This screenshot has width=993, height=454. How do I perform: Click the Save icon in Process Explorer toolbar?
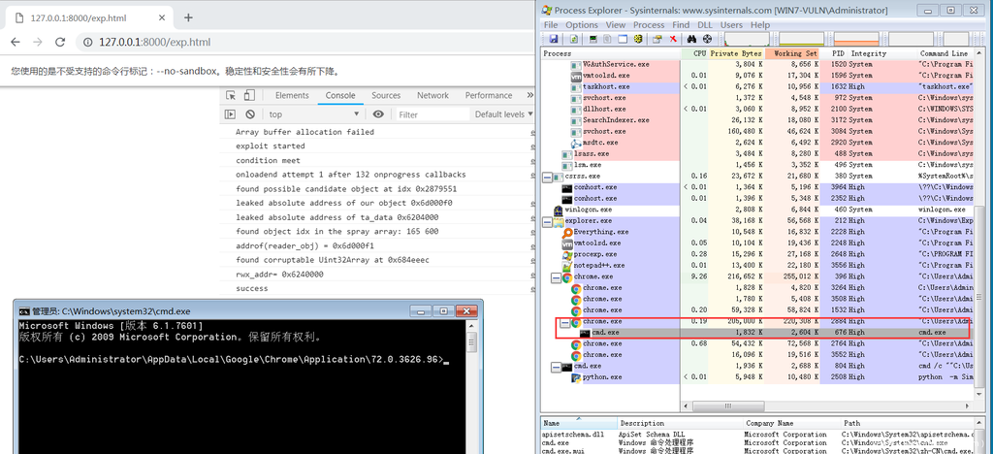tap(554, 39)
